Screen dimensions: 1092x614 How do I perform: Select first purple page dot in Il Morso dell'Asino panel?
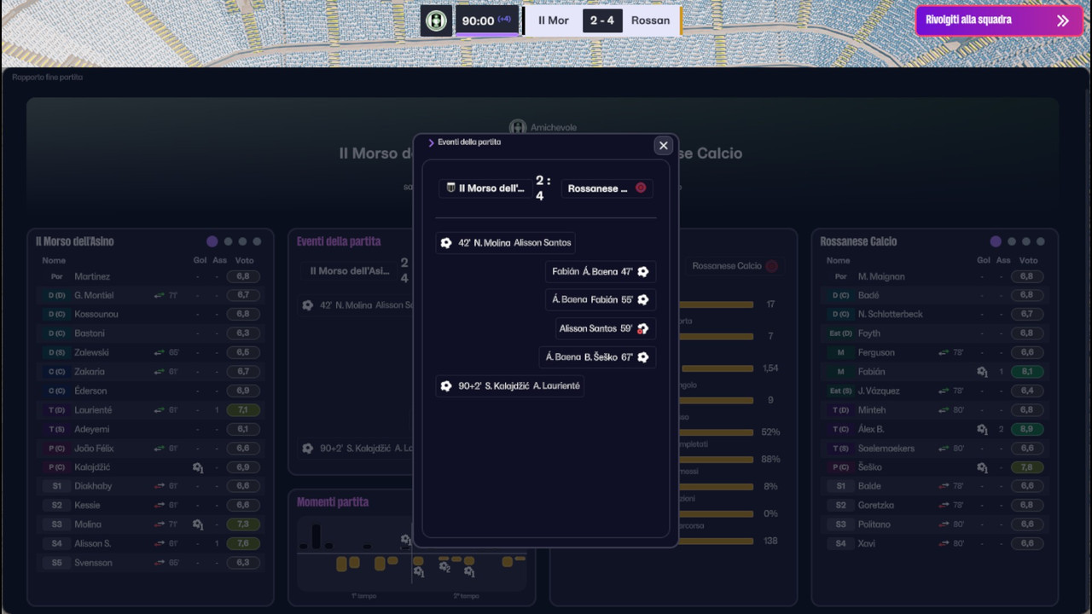click(212, 241)
